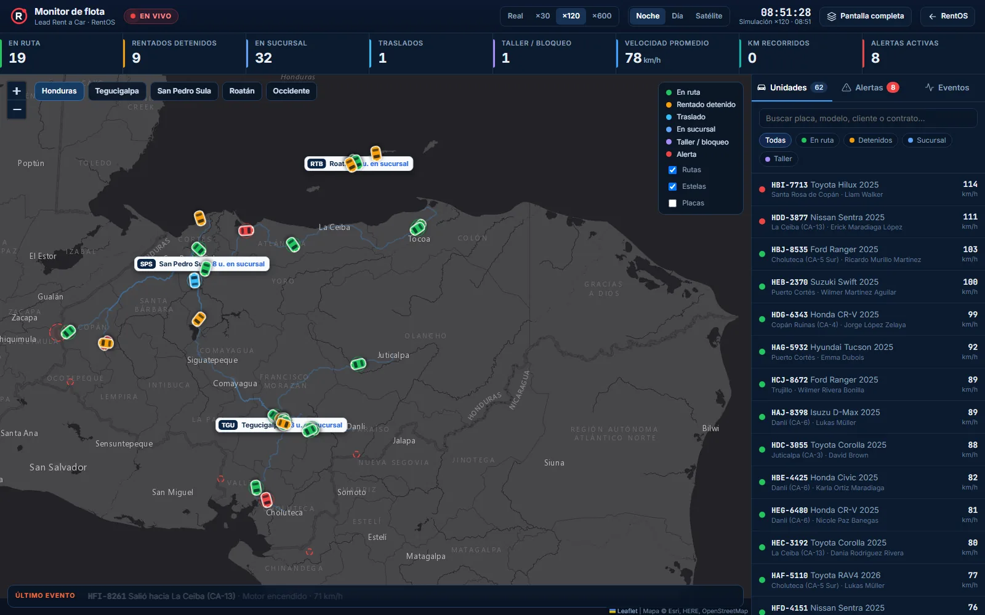Filter units by Sucursal
Image resolution: width=985 pixels, height=615 pixels.
(x=927, y=140)
